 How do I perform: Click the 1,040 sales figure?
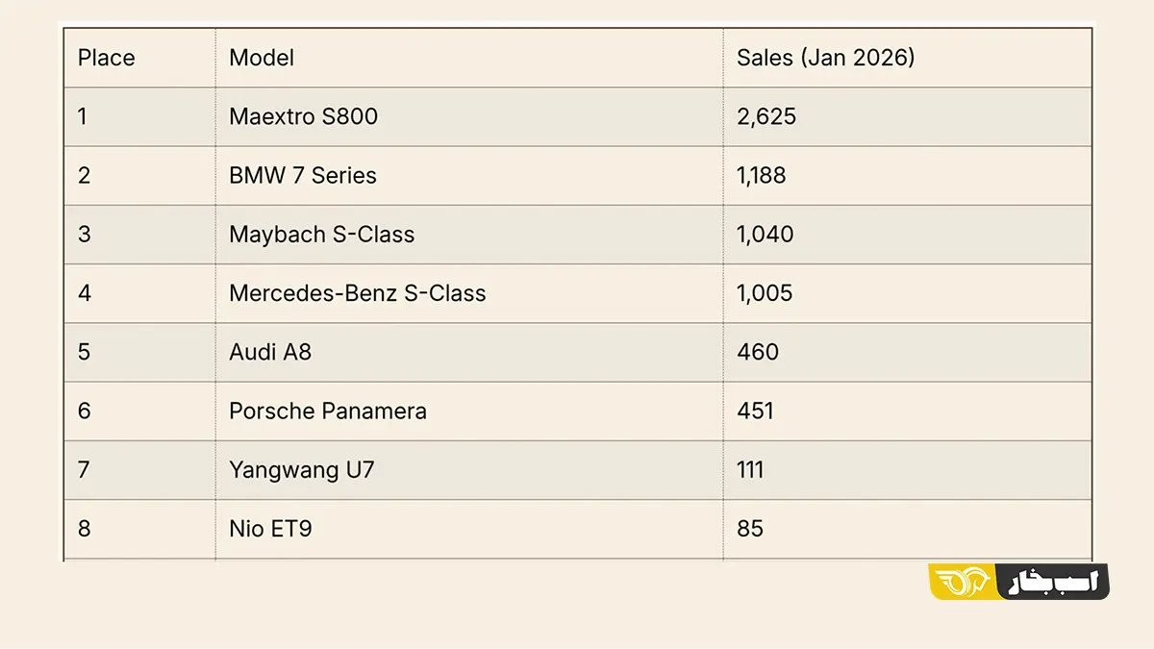pyautogui.click(x=765, y=235)
